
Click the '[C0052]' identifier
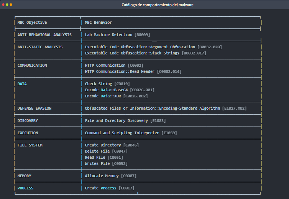pyautogui.click(x=120, y=164)
